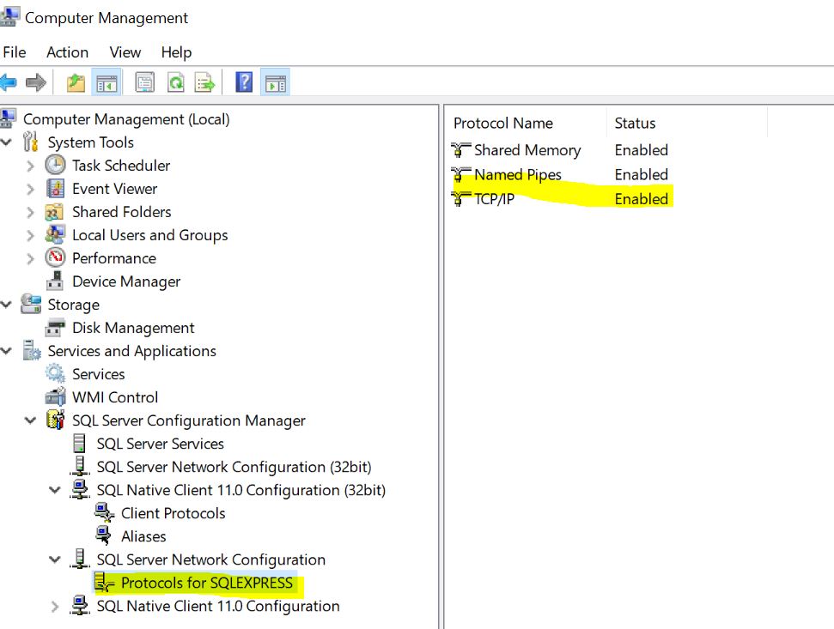Select WMI Control in the tree

click(x=115, y=397)
